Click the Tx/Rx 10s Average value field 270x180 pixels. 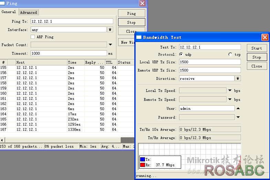coord(210,129)
